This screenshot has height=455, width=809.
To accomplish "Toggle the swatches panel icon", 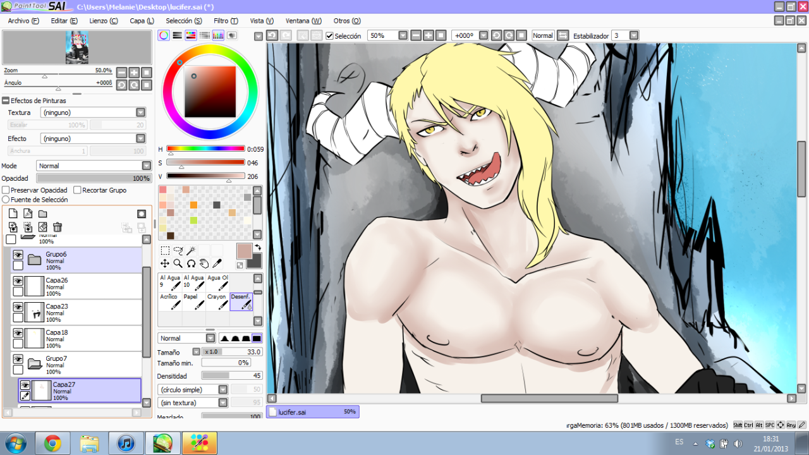I will pos(218,35).
